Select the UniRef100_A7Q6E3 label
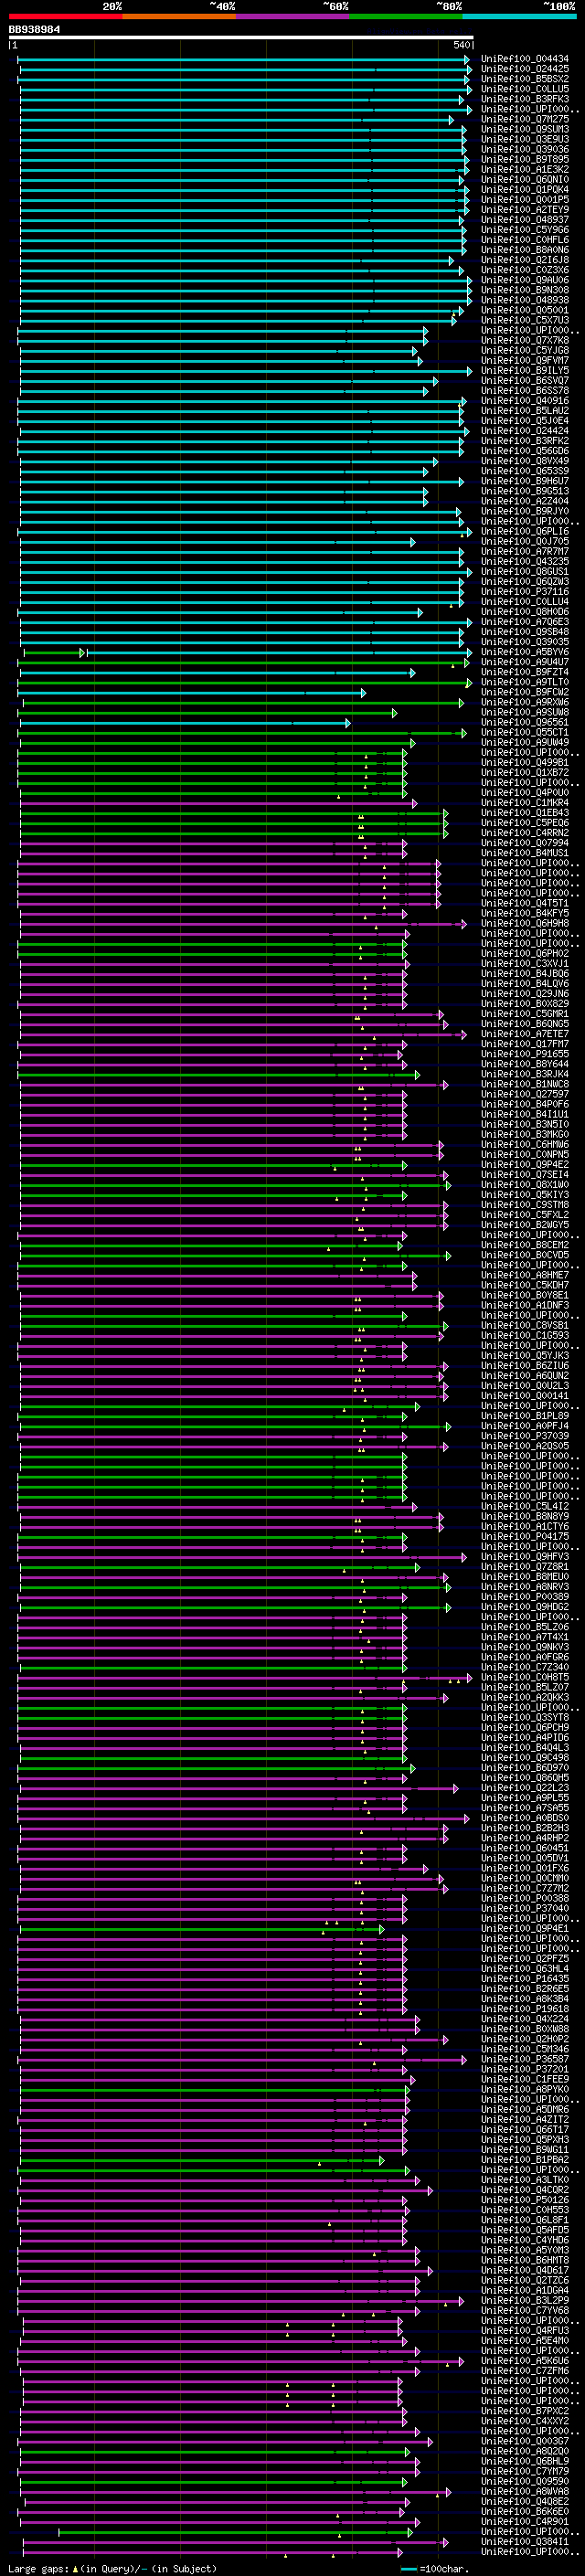The width and height of the screenshot is (585, 2576). [525, 622]
